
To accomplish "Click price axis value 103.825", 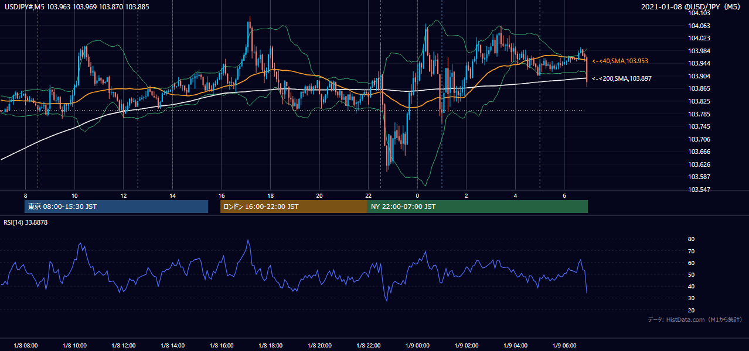I will coord(699,101).
